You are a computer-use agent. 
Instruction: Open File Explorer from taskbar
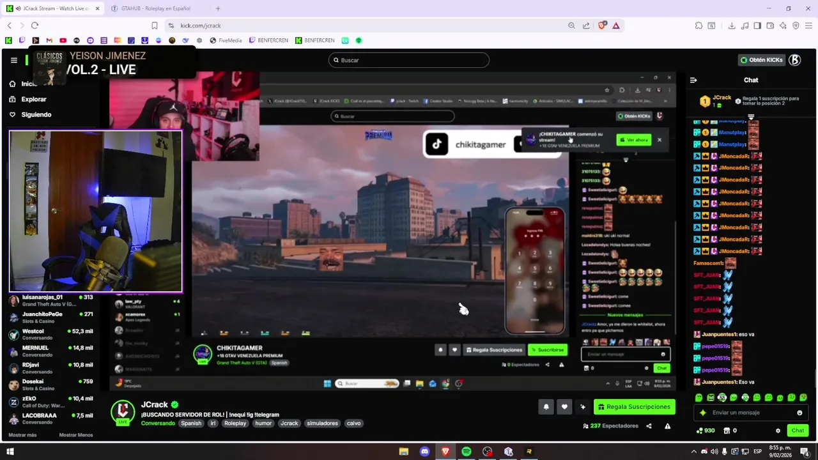(x=404, y=452)
